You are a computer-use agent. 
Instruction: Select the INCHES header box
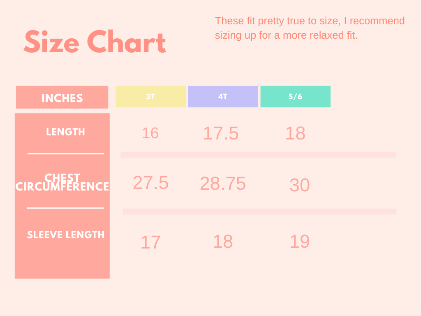(x=62, y=97)
